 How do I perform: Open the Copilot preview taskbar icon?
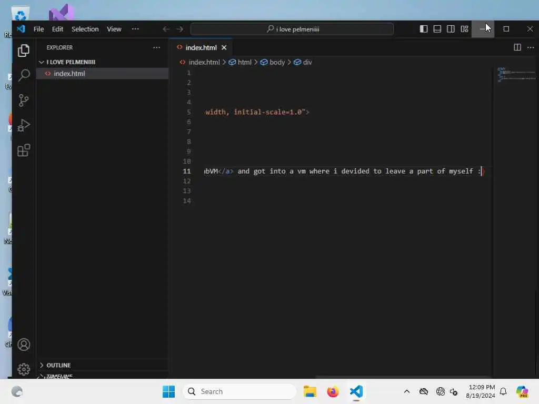522,391
